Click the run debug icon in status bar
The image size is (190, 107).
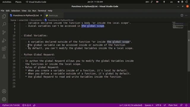pyautogui.click(x=34, y=105)
